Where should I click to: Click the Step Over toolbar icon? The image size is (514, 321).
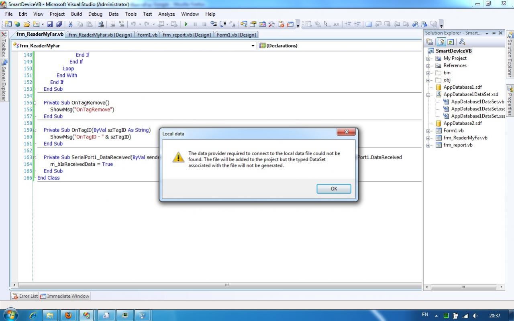point(223,24)
